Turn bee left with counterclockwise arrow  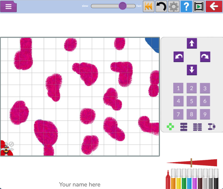[x=179, y=57]
